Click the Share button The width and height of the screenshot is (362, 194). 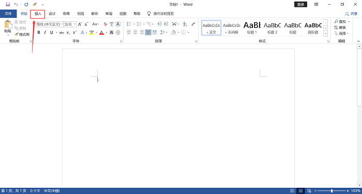tap(351, 14)
